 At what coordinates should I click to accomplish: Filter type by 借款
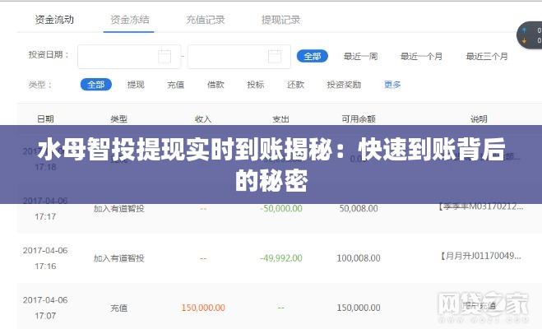tap(215, 85)
